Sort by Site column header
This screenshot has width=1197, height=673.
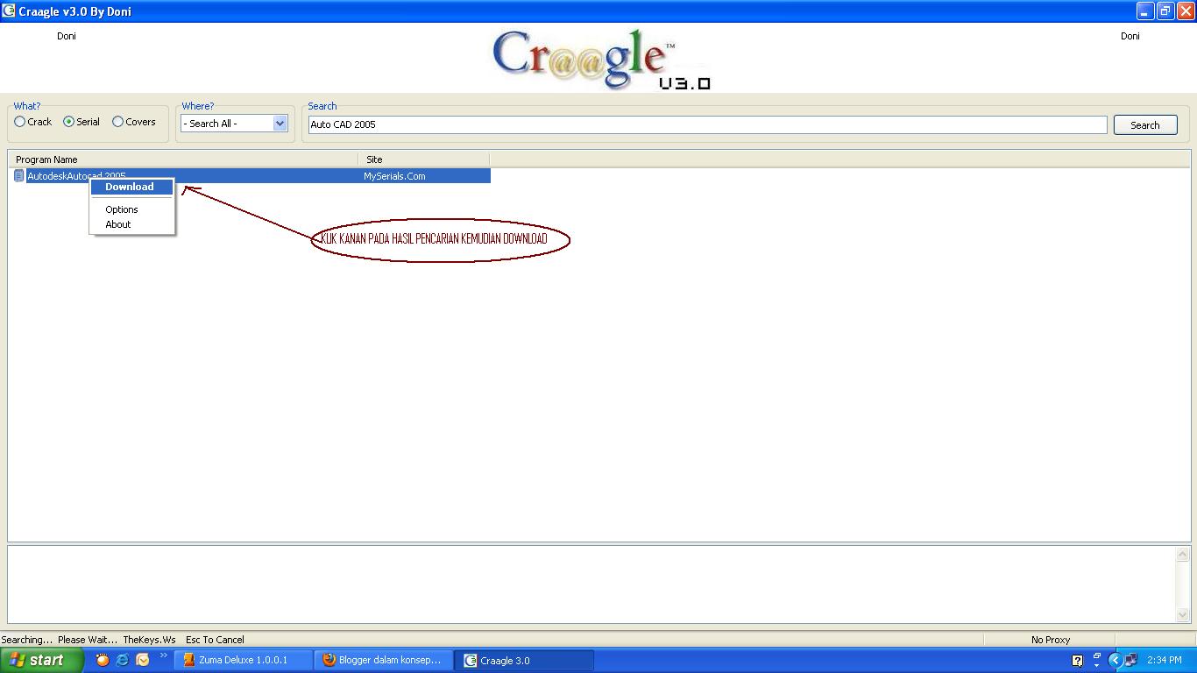click(424, 159)
